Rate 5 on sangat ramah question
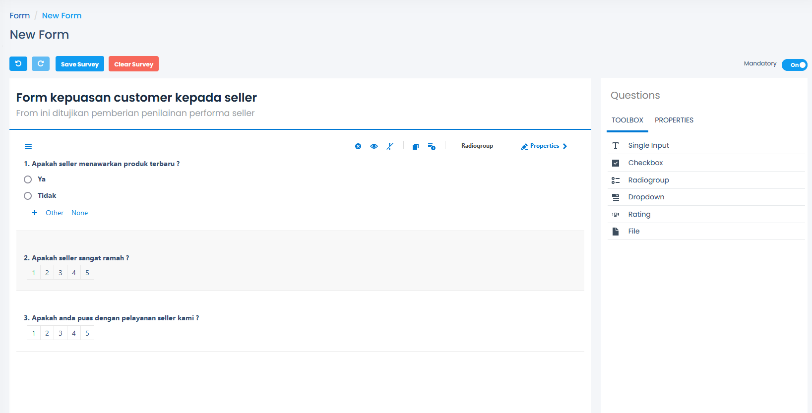This screenshot has width=812, height=413. (87, 273)
